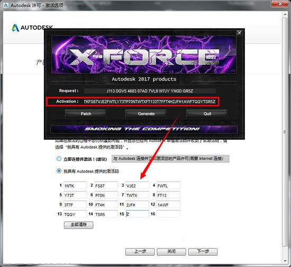Click activation code box 10 containing FT4H
The width and height of the screenshot is (291, 267).
[106, 205]
